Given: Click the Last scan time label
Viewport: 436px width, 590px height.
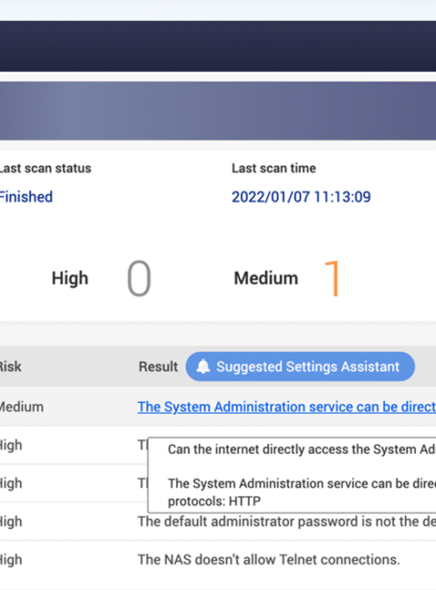Looking at the screenshot, I should pyautogui.click(x=273, y=168).
